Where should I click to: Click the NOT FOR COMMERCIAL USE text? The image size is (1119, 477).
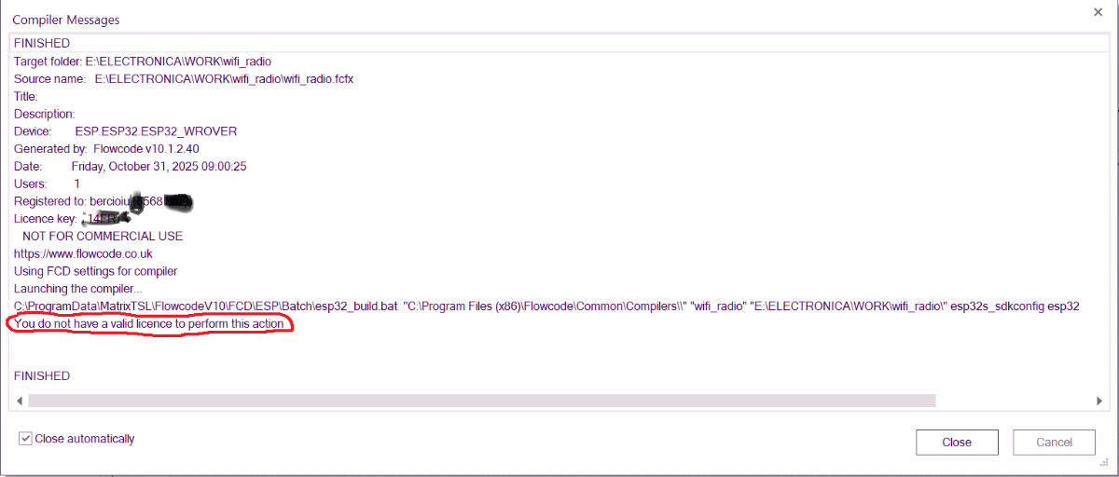103,237
